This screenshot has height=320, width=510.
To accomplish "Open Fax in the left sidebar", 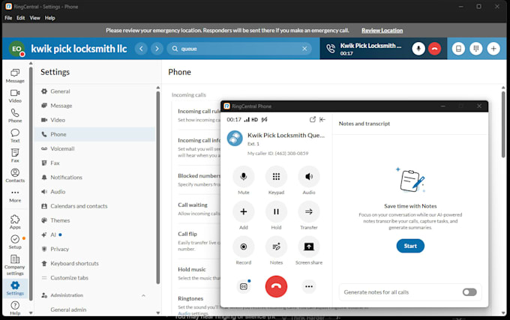I will (15, 156).
